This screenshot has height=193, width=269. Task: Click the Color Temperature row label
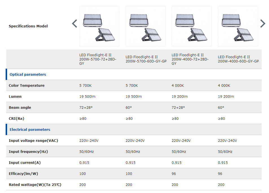27,86
